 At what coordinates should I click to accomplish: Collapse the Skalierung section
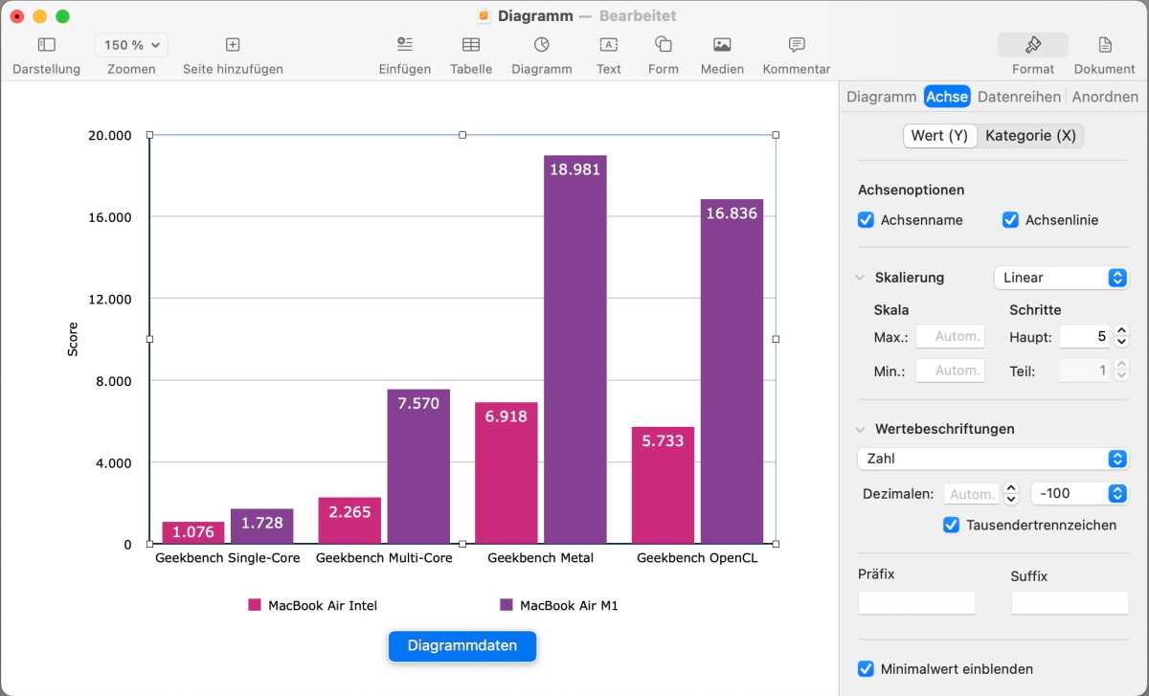pos(860,278)
